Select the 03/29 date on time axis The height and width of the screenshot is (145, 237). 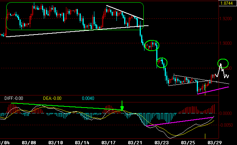(x=215, y=142)
